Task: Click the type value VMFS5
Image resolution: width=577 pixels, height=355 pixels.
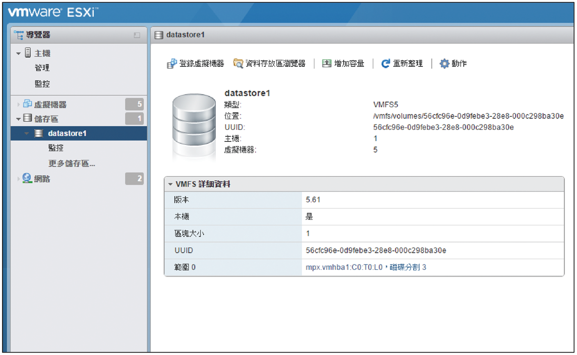Action: tap(386, 104)
